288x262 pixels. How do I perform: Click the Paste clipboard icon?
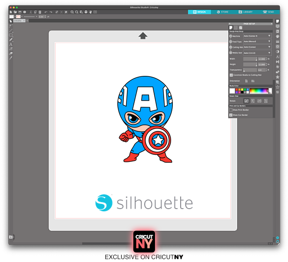40,12
